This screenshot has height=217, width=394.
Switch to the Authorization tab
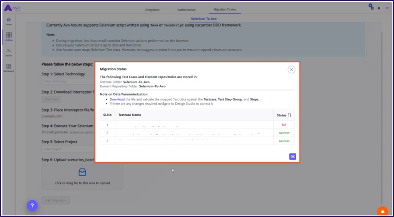click(186, 10)
